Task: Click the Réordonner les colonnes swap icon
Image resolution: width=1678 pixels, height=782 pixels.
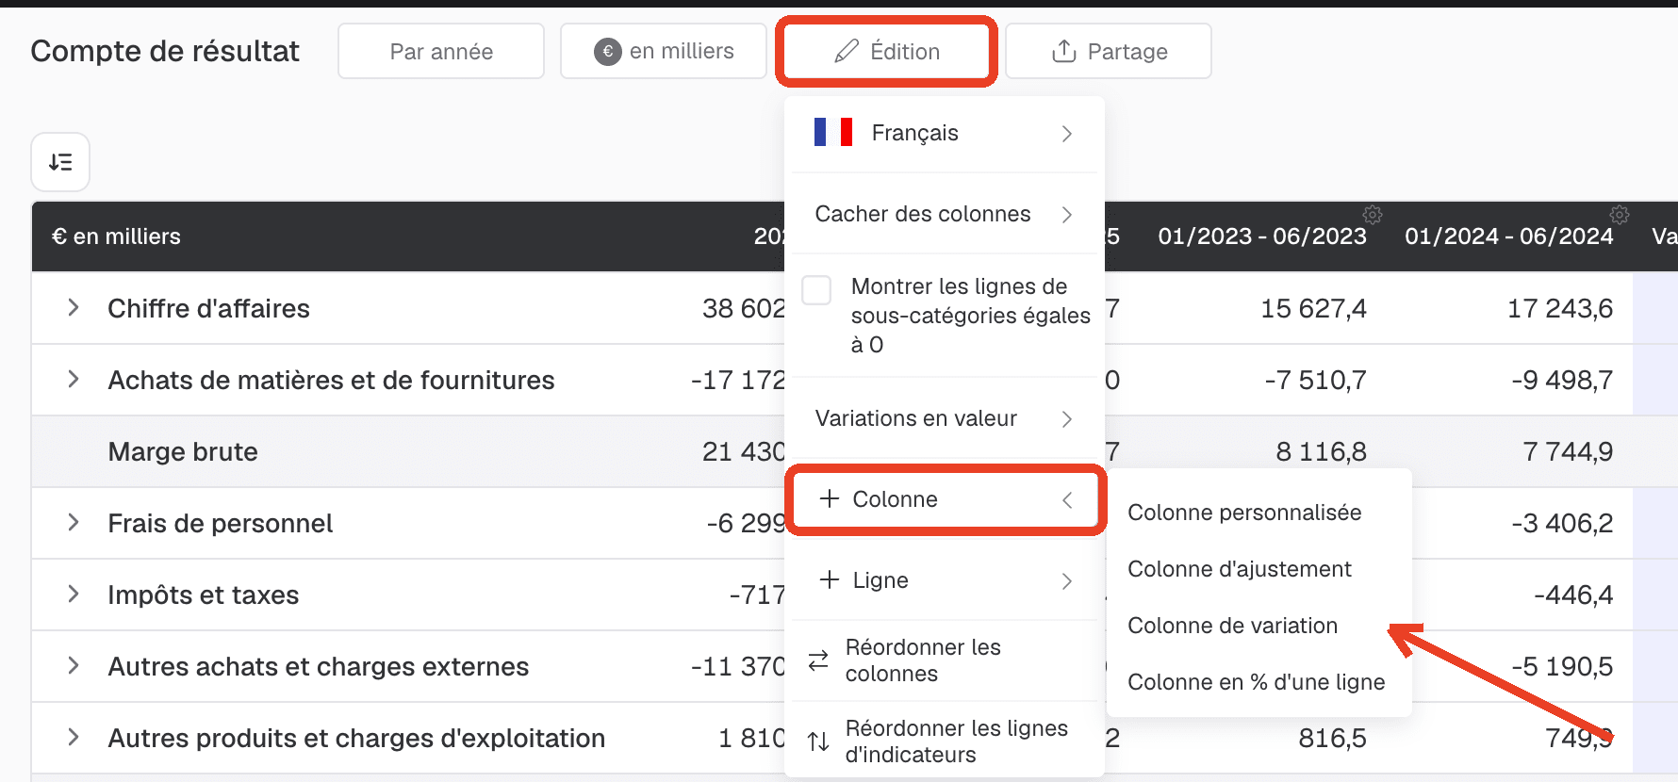Action: pyautogui.click(x=818, y=660)
